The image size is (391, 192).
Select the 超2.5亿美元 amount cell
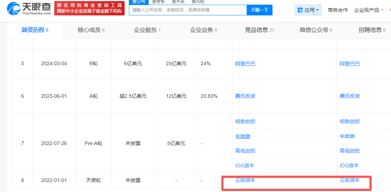point(133,96)
